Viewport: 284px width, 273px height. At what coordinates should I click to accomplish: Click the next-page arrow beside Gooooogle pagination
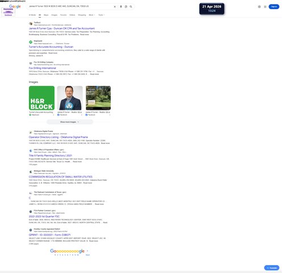coord(87,251)
